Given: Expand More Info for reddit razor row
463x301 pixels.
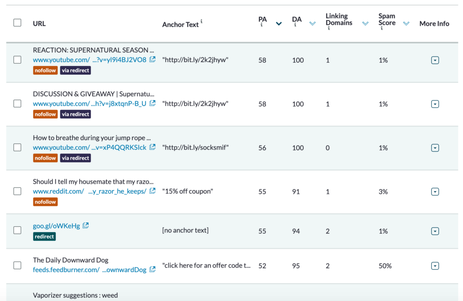Looking at the screenshot, I should click(435, 191).
